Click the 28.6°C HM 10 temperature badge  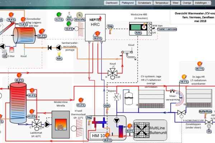click(x=107, y=140)
